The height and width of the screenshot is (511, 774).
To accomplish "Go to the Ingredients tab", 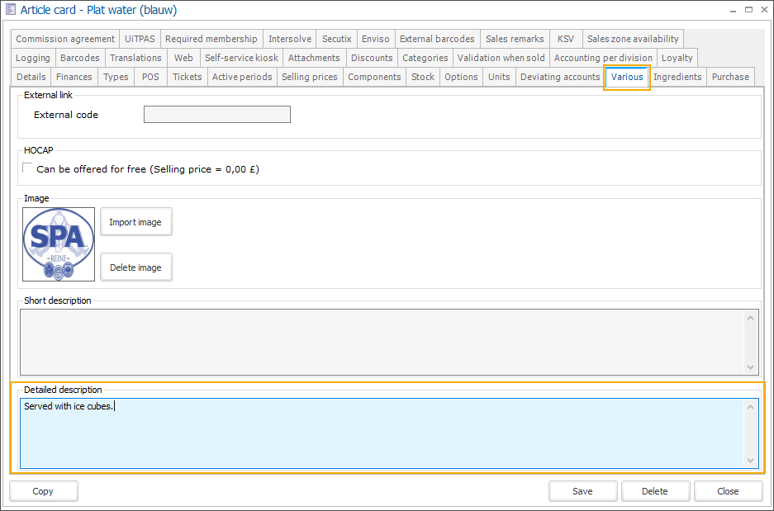I will tap(677, 77).
